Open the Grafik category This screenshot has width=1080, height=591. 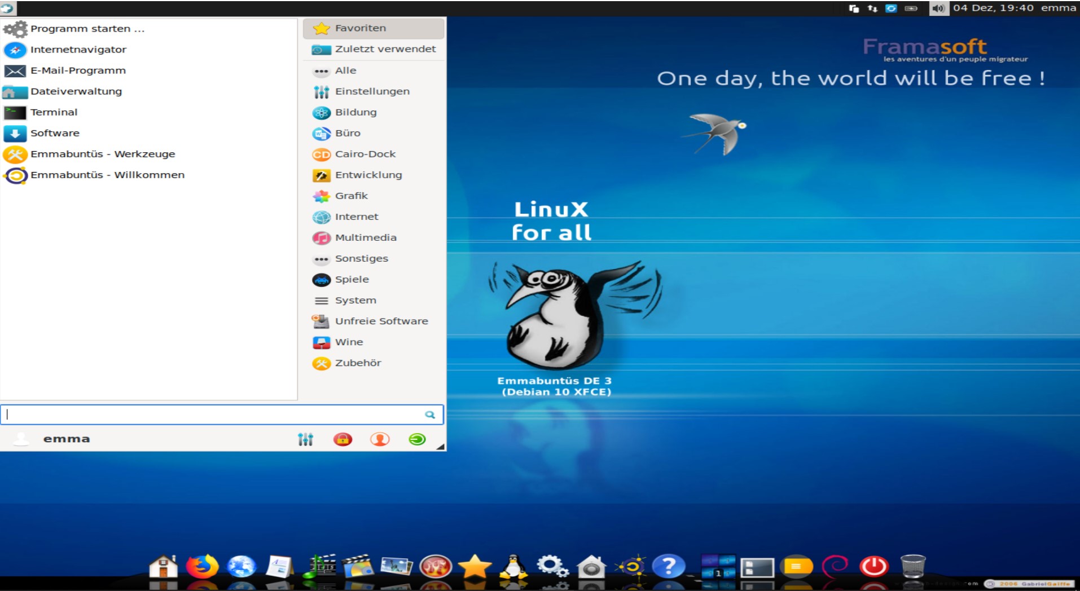(374, 196)
